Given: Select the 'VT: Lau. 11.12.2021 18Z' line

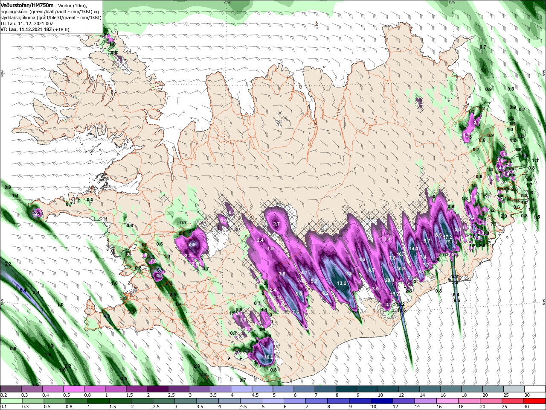Looking at the screenshot, I should click(x=26, y=29).
